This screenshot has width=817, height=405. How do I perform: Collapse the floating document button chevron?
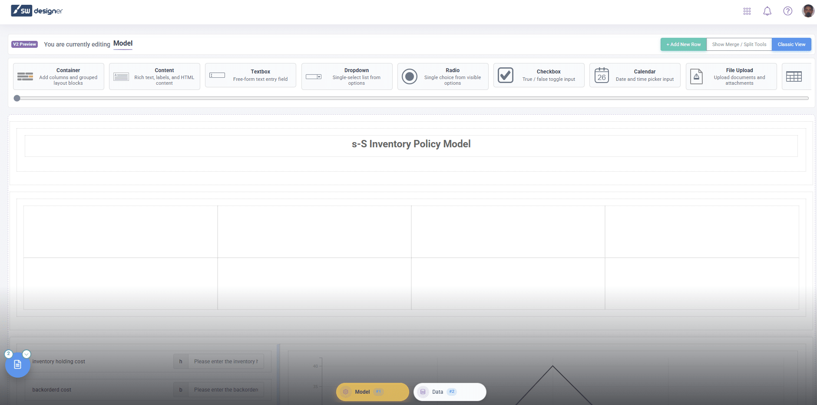[x=26, y=354]
